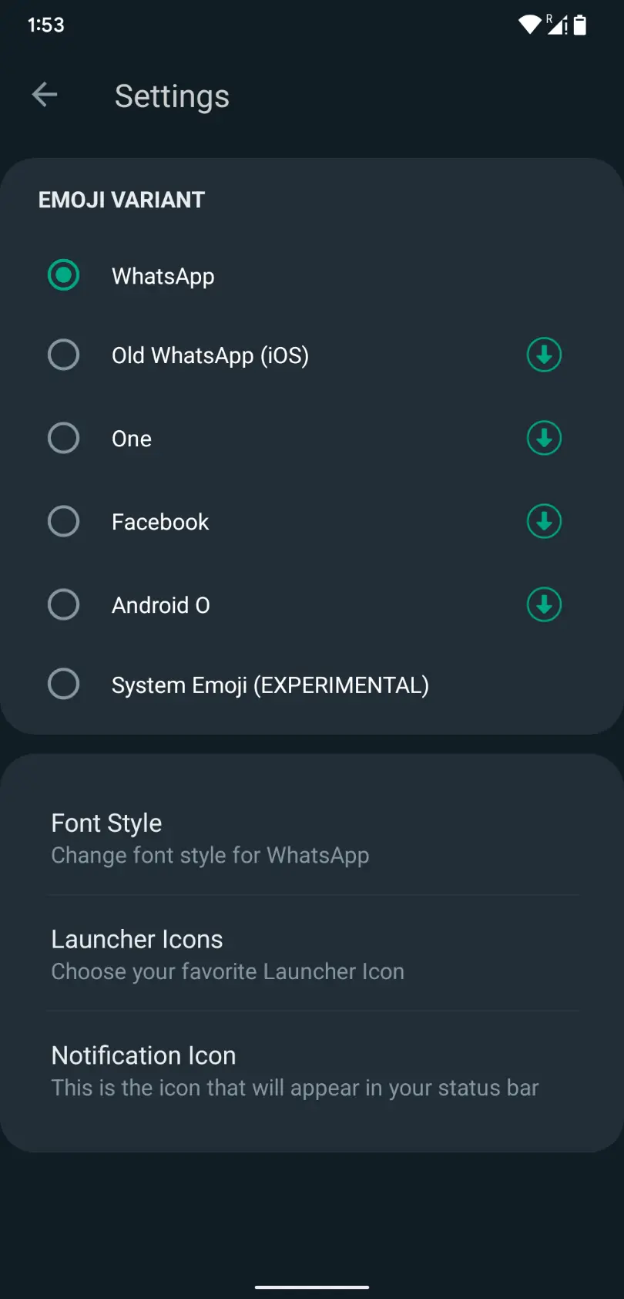Select the Old WhatsApp (iOS) radio button
This screenshot has height=1299, width=624.
63,355
